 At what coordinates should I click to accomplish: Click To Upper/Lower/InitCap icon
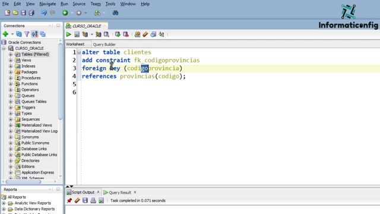(161, 34)
